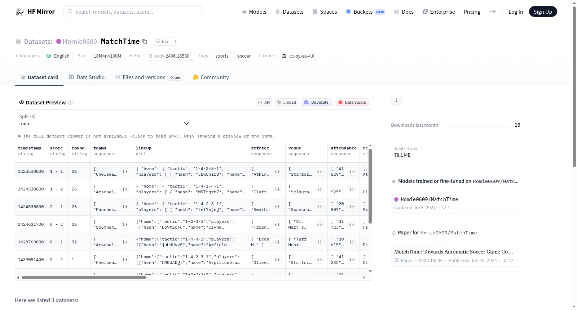
Task: Click the Datasets breadcrumb label
Action: pos(38,42)
